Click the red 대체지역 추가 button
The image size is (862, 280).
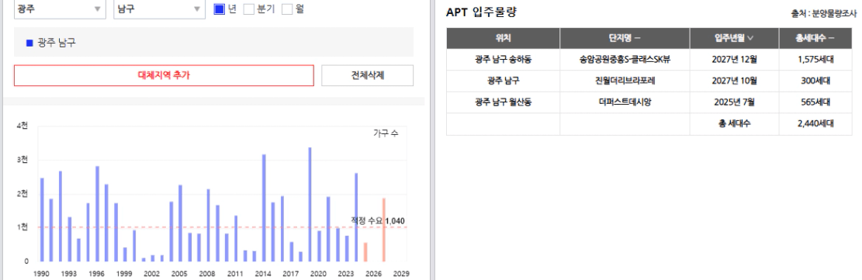pyautogui.click(x=164, y=75)
